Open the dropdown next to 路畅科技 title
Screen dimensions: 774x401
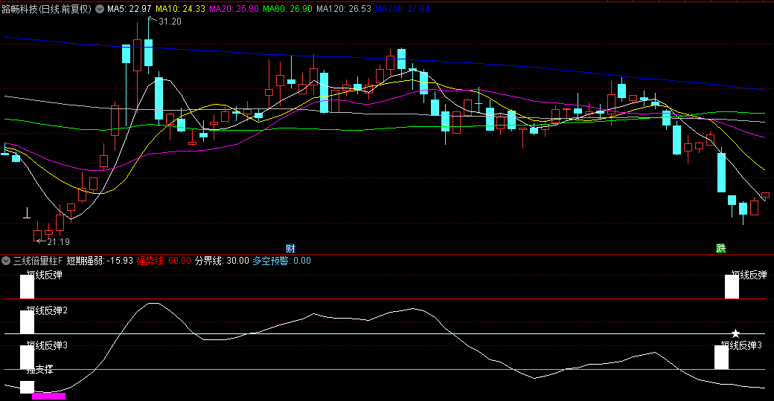point(100,10)
